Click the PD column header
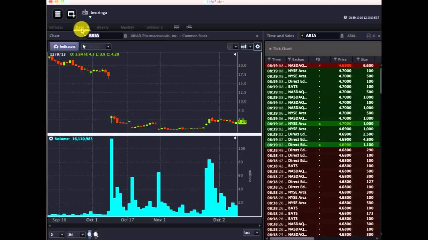Viewport: 428px width, 240px height. click(318, 59)
